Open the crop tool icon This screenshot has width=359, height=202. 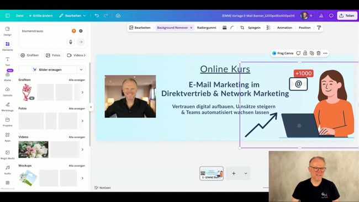coord(242,28)
